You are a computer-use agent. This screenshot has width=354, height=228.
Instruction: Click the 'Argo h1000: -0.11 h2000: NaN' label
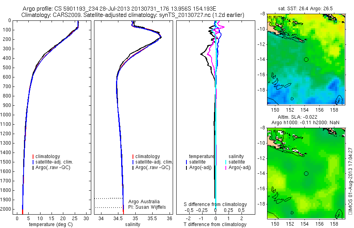305,123
